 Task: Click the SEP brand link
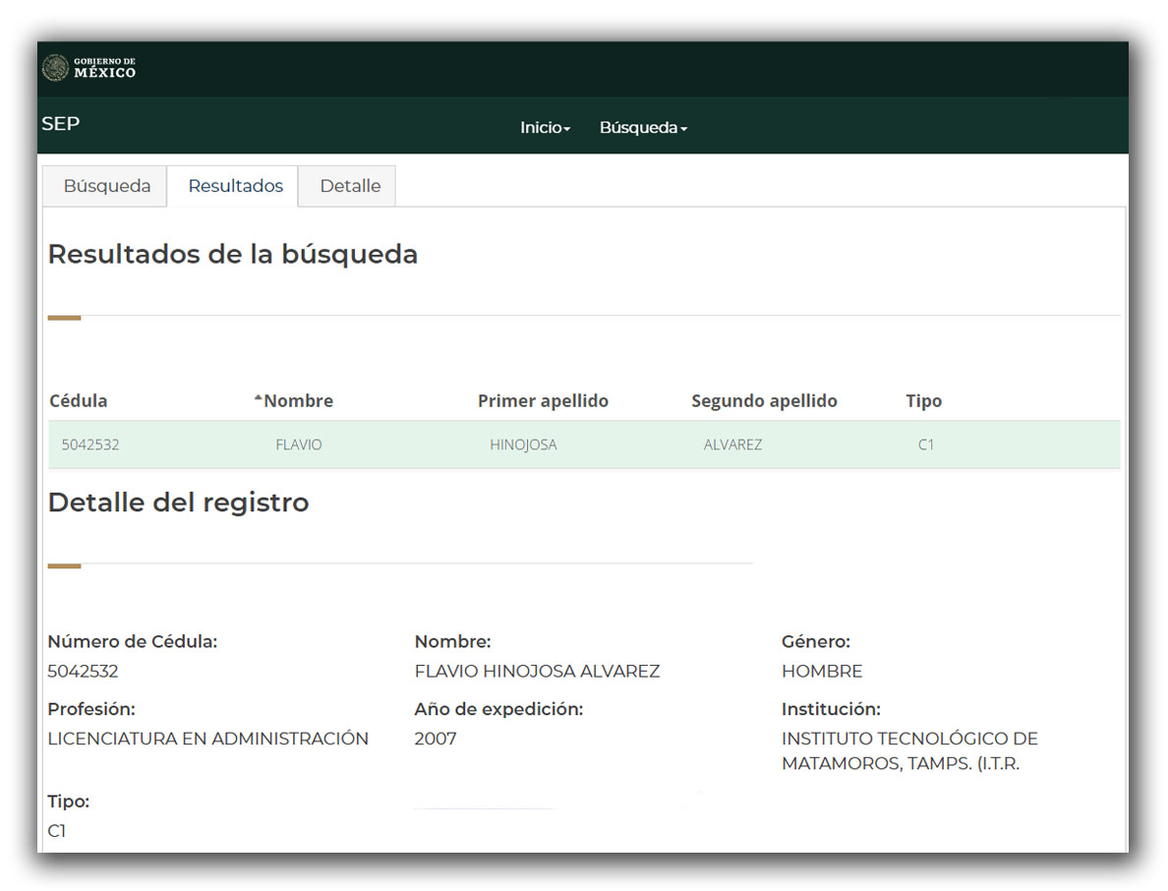point(61,124)
